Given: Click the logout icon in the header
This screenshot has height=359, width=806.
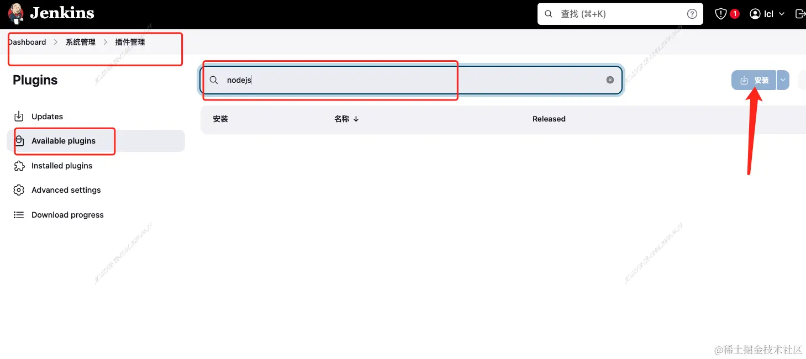Looking at the screenshot, I should tap(800, 14).
